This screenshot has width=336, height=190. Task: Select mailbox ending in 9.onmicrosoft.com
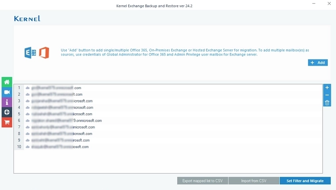pos(168,121)
